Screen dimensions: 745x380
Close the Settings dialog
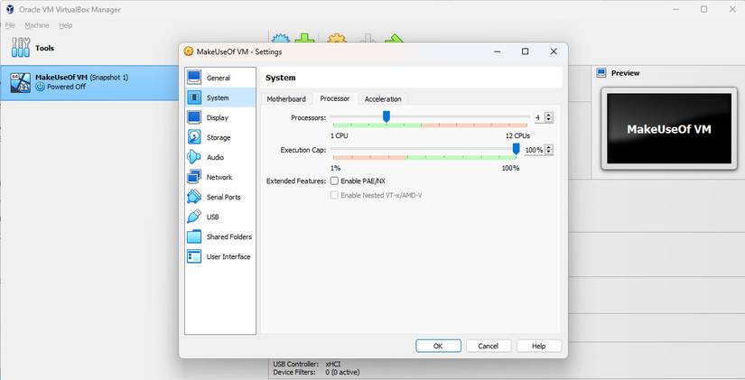pyautogui.click(x=554, y=51)
